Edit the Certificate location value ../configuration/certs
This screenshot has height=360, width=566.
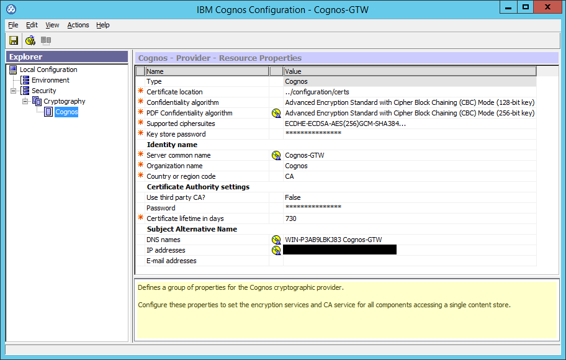317,92
